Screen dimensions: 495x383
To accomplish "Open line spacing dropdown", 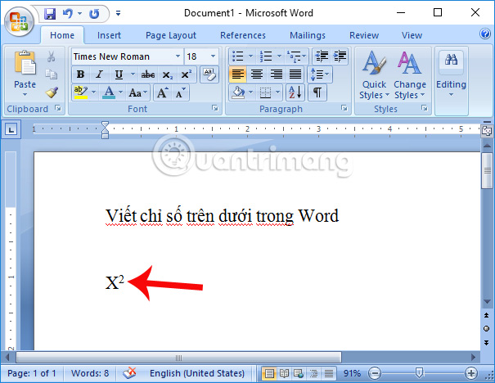I will (320, 74).
